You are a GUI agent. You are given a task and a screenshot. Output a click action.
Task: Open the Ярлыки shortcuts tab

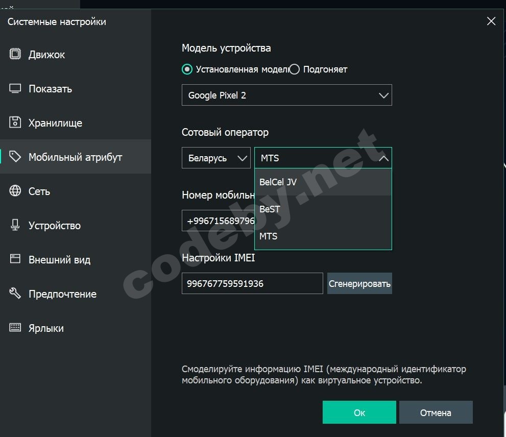click(x=76, y=328)
